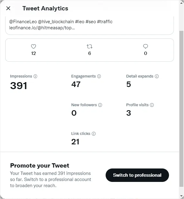This screenshot has width=184, height=199.
Task: Click the vertical scrollbar thumb
Action: pos(182,109)
